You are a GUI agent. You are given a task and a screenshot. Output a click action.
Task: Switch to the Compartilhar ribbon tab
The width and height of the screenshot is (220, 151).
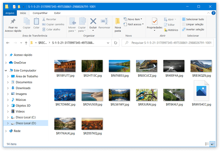40,13
